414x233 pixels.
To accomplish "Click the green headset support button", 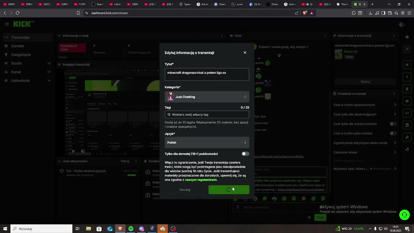I will click(x=404, y=215).
